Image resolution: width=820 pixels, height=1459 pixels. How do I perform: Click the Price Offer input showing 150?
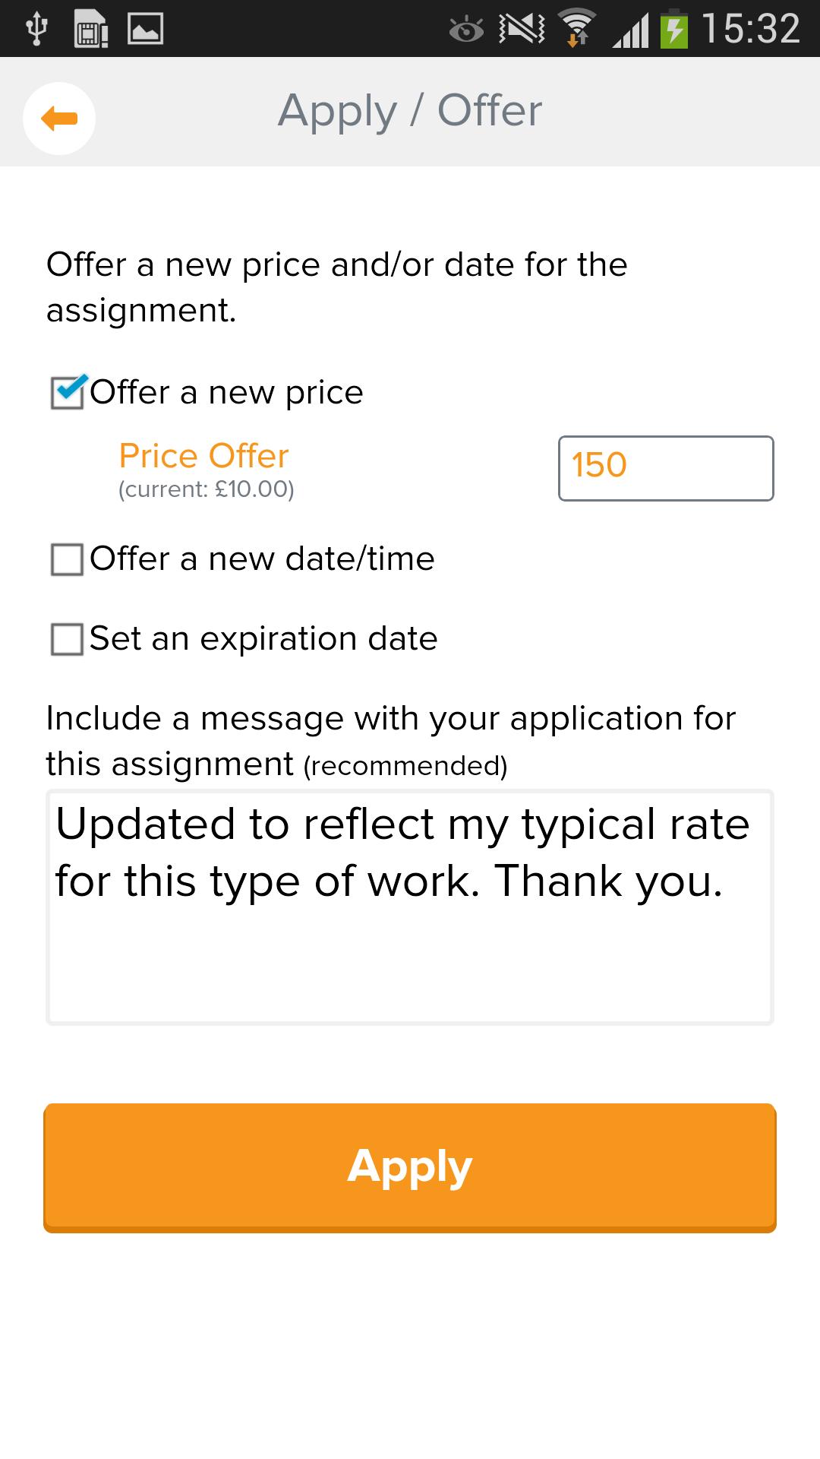pos(666,468)
